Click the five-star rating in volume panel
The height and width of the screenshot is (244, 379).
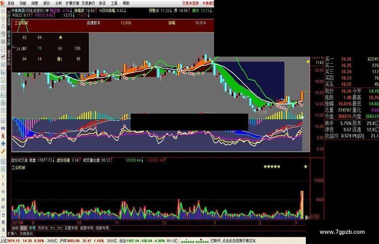coord(272,166)
